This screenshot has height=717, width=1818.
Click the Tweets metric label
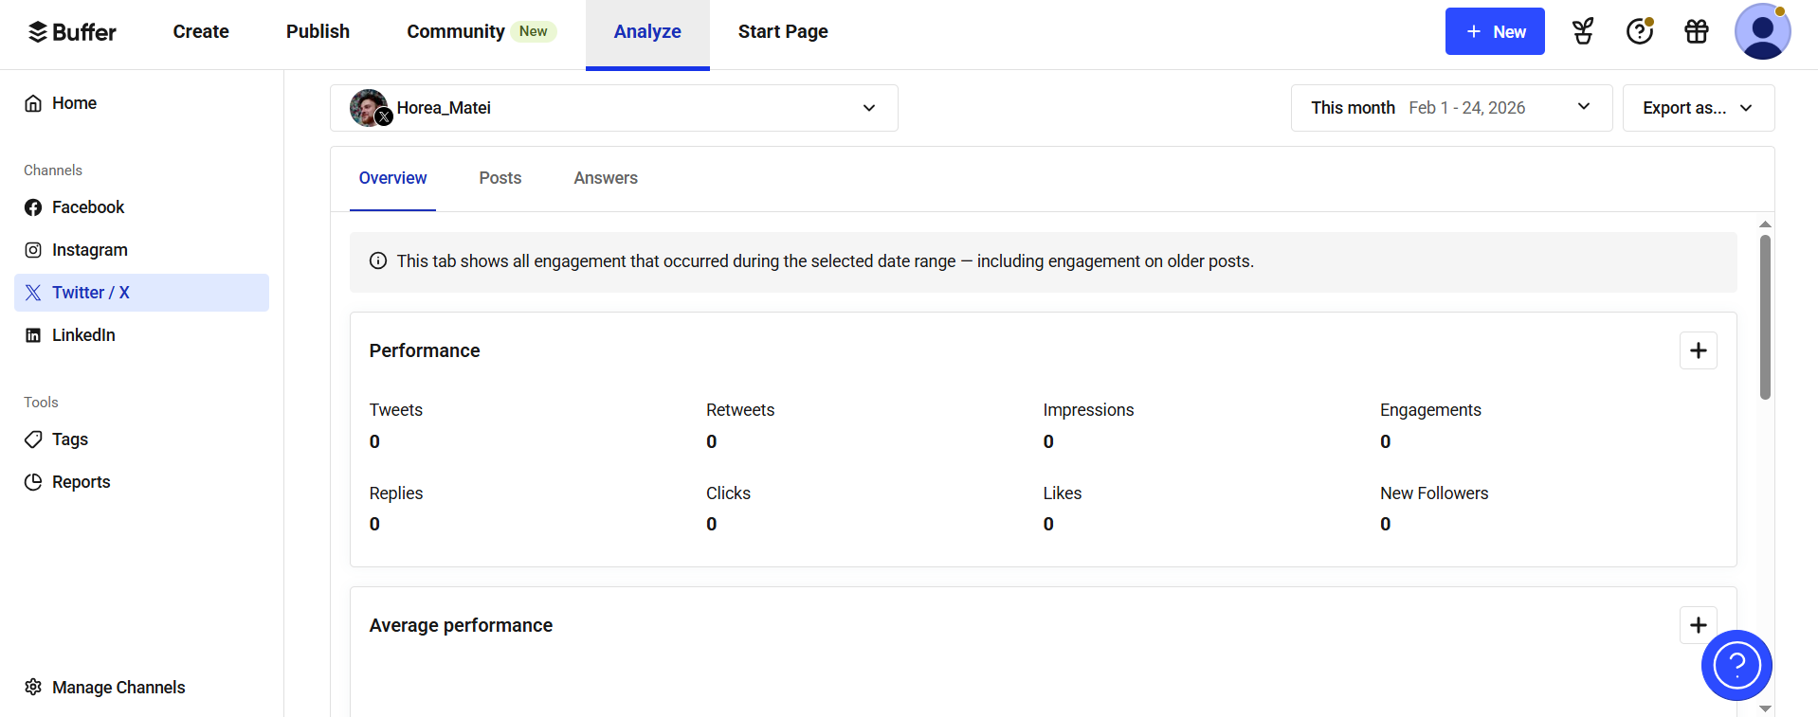pyautogui.click(x=396, y=410)
